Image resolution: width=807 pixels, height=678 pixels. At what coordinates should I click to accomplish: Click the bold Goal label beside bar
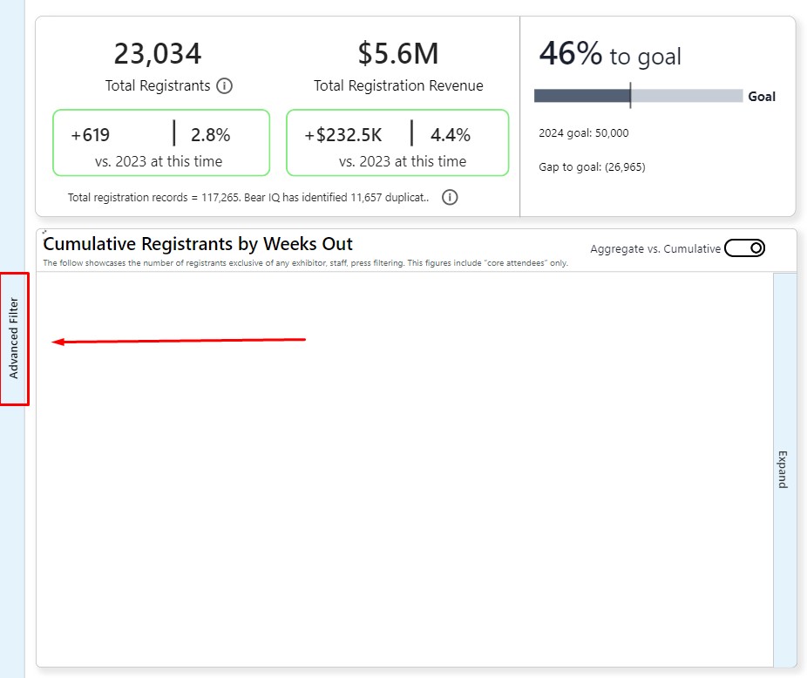pos(762,97)
